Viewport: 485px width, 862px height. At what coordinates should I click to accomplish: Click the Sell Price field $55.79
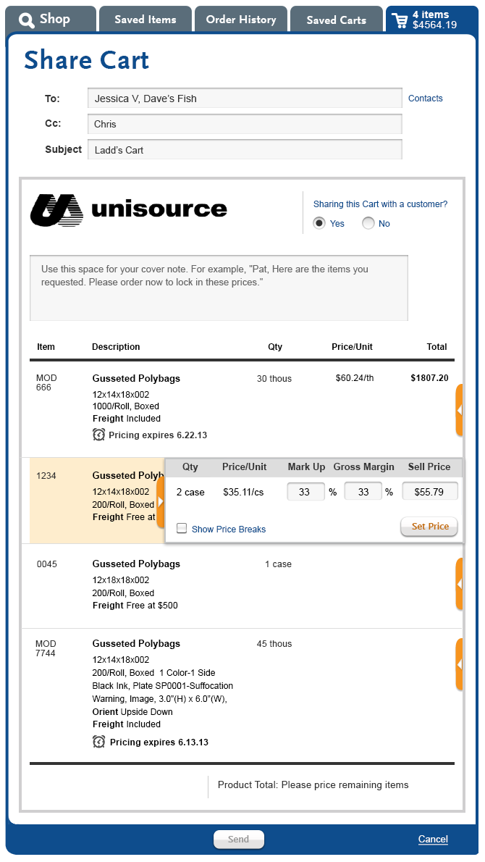pyautogui.click(x=429, y=491)
